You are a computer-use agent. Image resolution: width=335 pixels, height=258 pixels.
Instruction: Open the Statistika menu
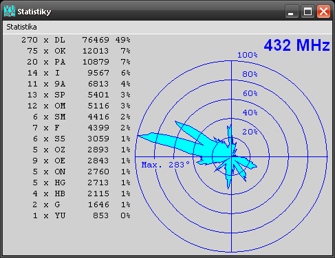pos(21,27)
